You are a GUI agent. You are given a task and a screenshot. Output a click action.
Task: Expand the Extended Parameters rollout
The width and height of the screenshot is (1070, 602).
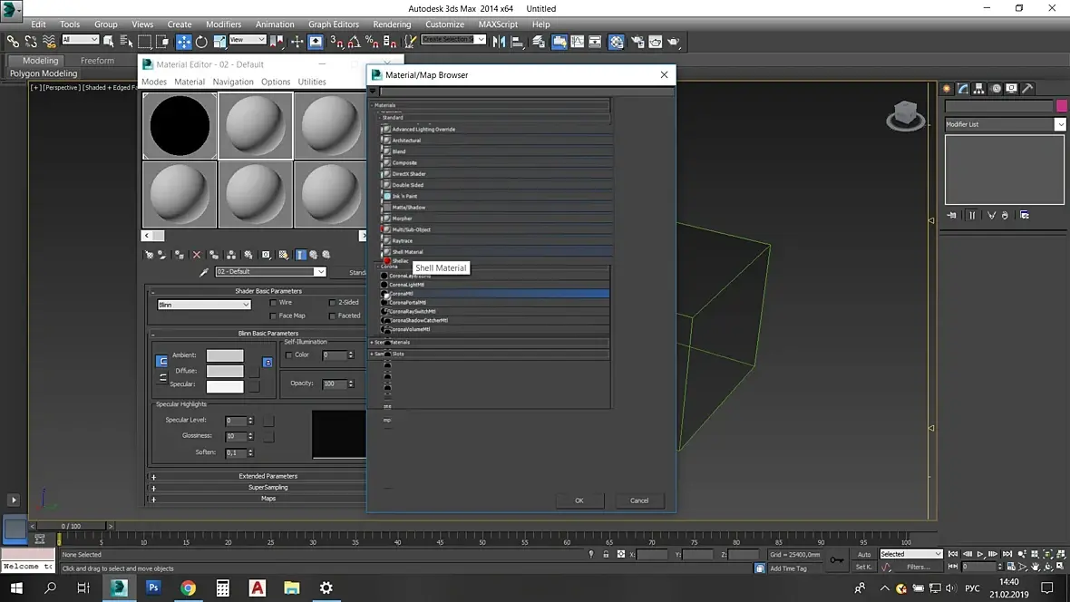coord(267,476)
